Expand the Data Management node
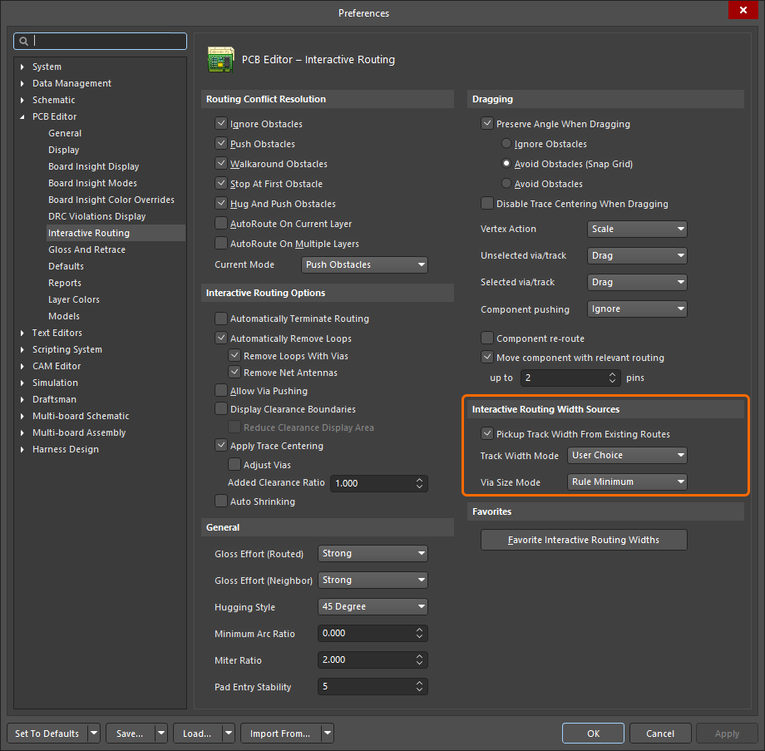Image resolution: width=765 pixels, height=751 pixels. coord(22,83)
